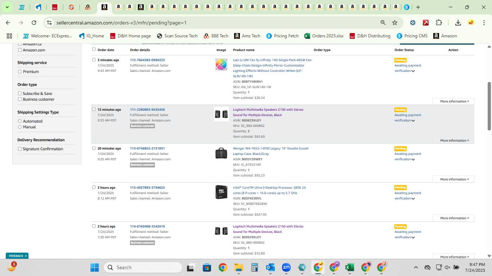
Task: Expand payment verification status for Lian Li order
Action: (413, 71)
